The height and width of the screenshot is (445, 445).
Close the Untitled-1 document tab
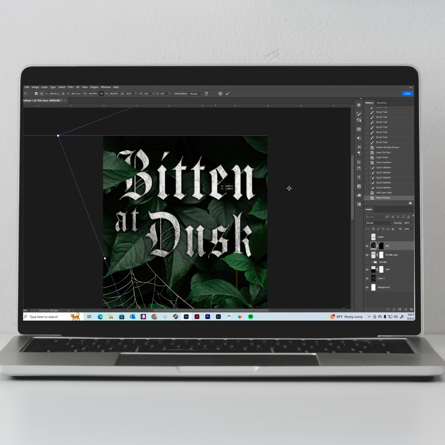65,101
